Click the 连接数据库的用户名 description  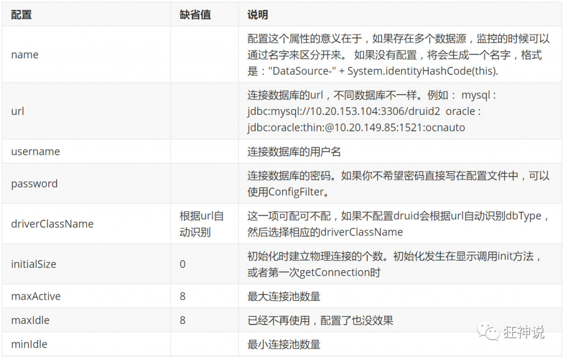[294, 152]
